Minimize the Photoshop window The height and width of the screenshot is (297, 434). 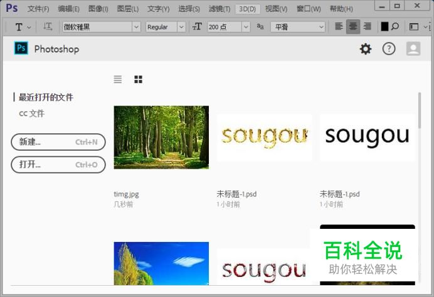point(382,6)
